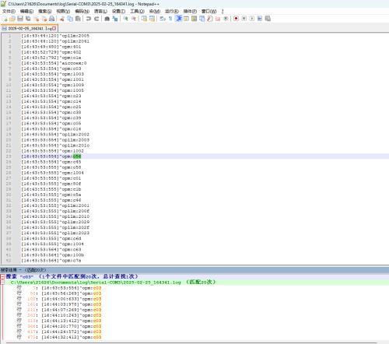Open the 编辑(E) menu
Screen dimensions: 389x344
click(26, 11)
